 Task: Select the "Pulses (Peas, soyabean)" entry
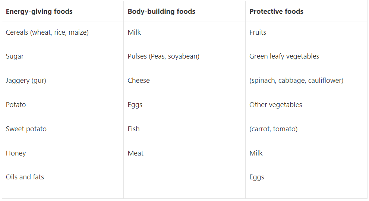(x=163, y=56)
